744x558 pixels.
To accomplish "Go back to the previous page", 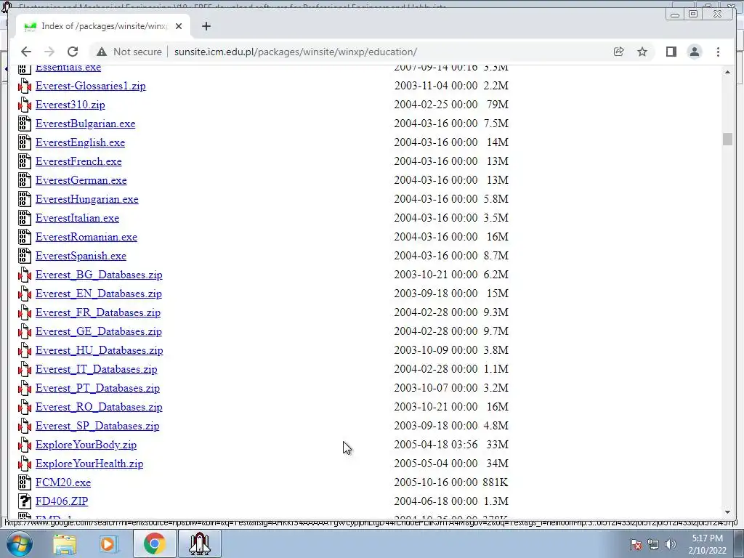I will (x=26, y=52).
